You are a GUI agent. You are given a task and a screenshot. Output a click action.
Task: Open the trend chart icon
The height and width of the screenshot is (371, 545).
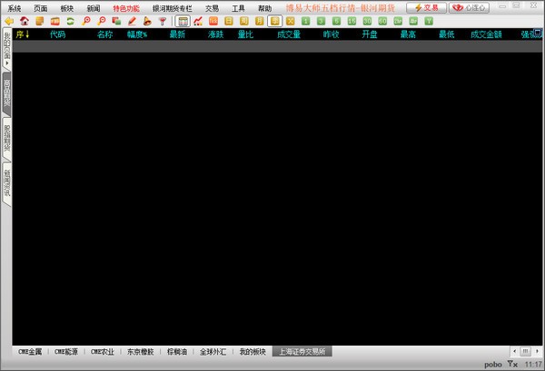tap(198, 21)
